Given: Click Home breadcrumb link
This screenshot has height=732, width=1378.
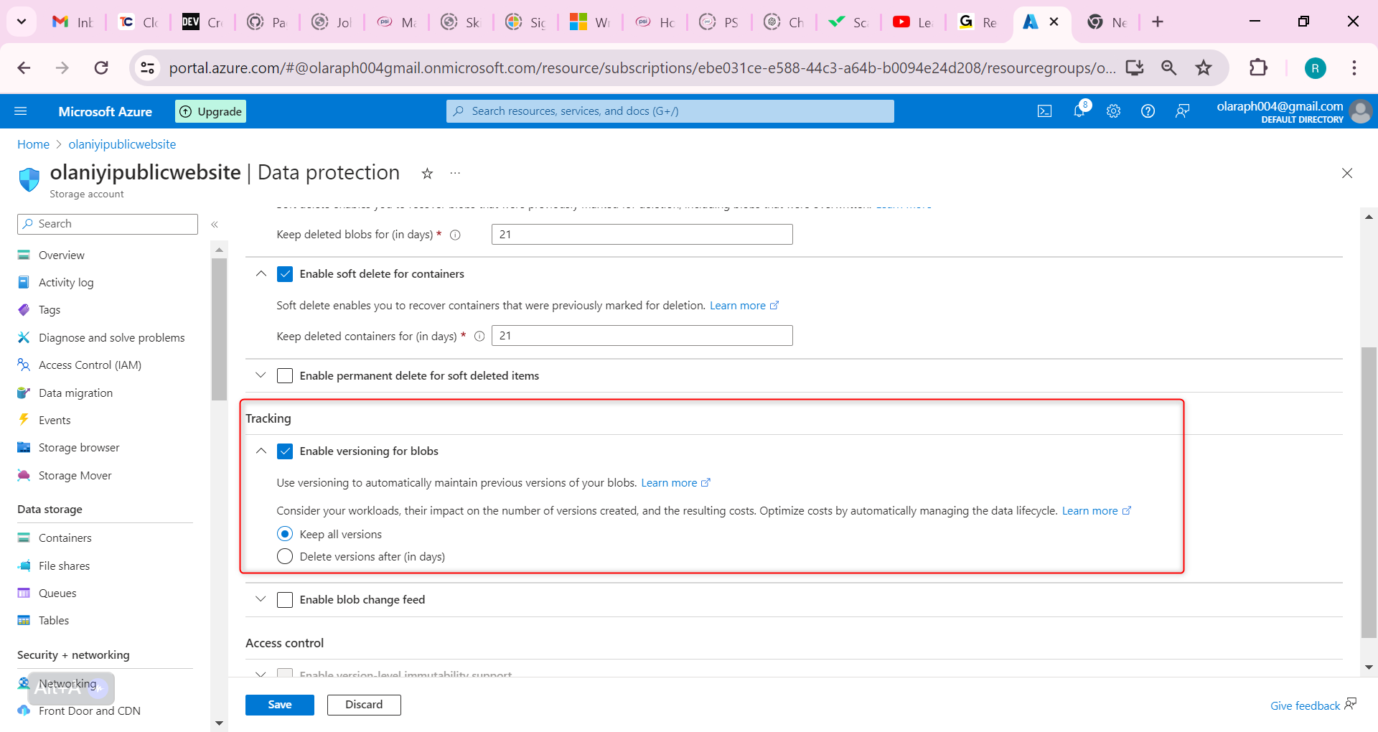Looking at the screenshot, I should (33, 144).
